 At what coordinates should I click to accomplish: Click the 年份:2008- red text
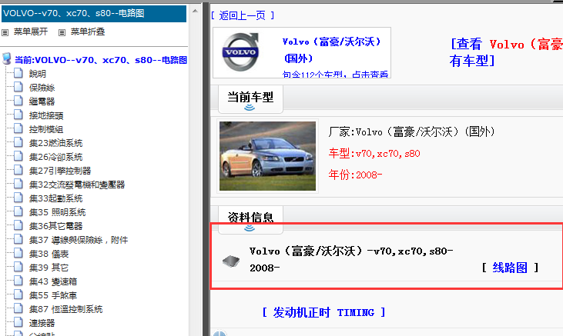click(x=355, y=175)
